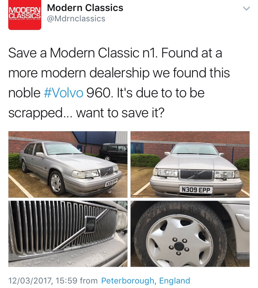258x288 pixels.
Task: Click the headlight in front-view photo
Action: click(168, 173)
